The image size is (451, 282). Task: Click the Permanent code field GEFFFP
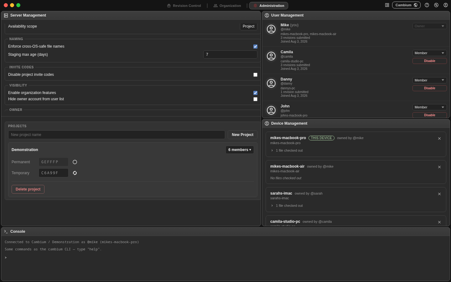pos(54,162)
